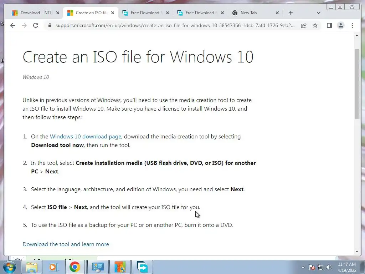Viewport: 365px width, 274px height.
Task: Click the italic Windows 10 subtitle
Action: coord(36,77)
